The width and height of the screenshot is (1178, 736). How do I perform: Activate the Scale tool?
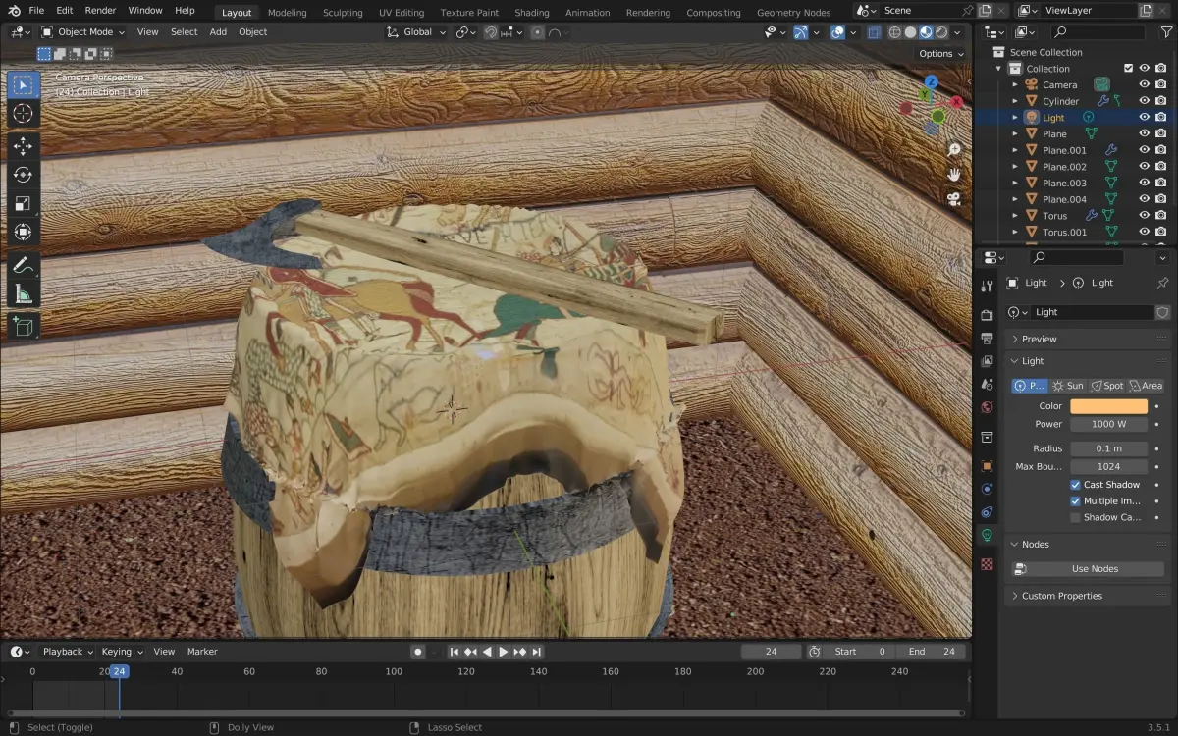[x=23, y=204]
